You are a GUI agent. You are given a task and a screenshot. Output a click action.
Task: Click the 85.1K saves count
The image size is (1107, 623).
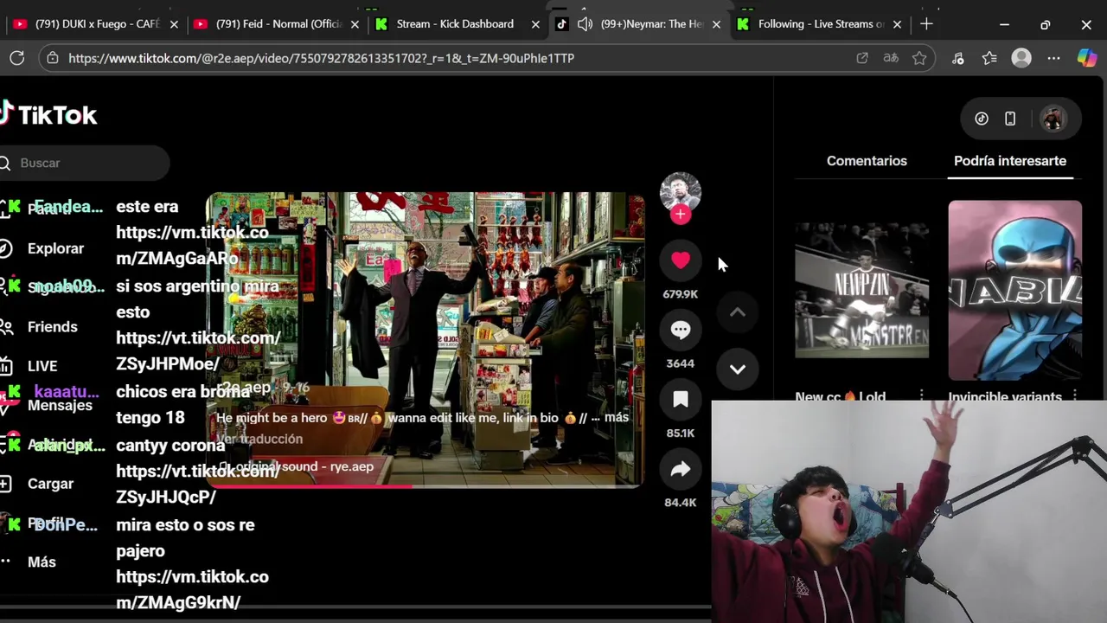pyautogui.click(x=681, y=433)
